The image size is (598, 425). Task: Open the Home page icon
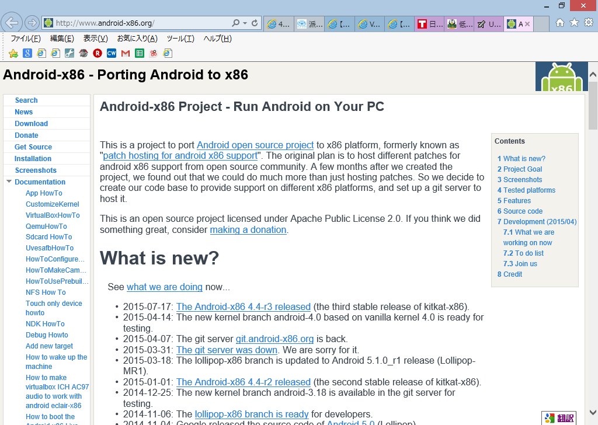pos(559,23)
